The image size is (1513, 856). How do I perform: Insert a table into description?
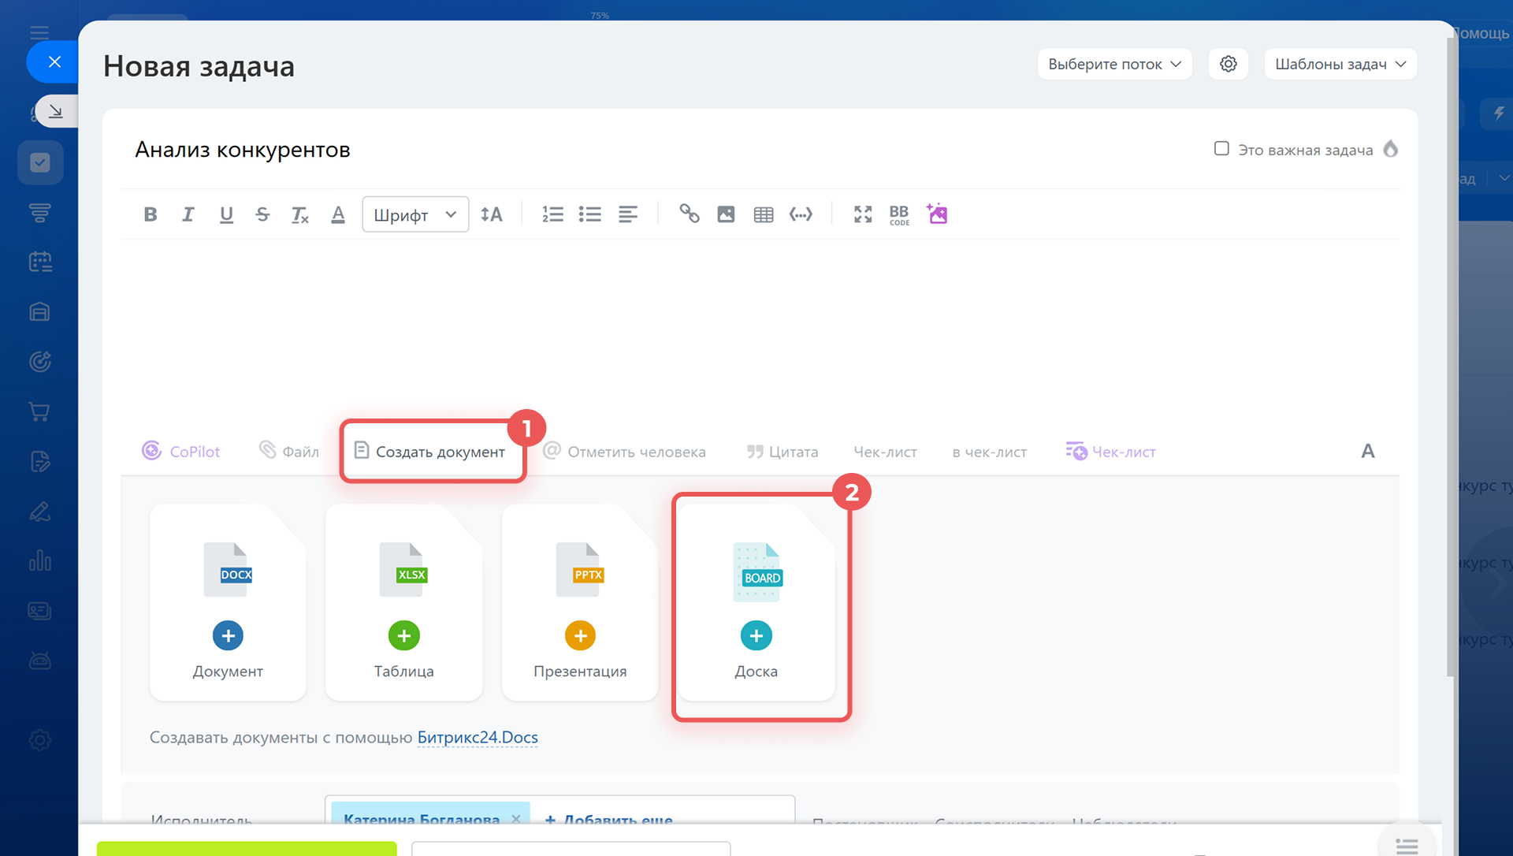click(x=763, y=214)
